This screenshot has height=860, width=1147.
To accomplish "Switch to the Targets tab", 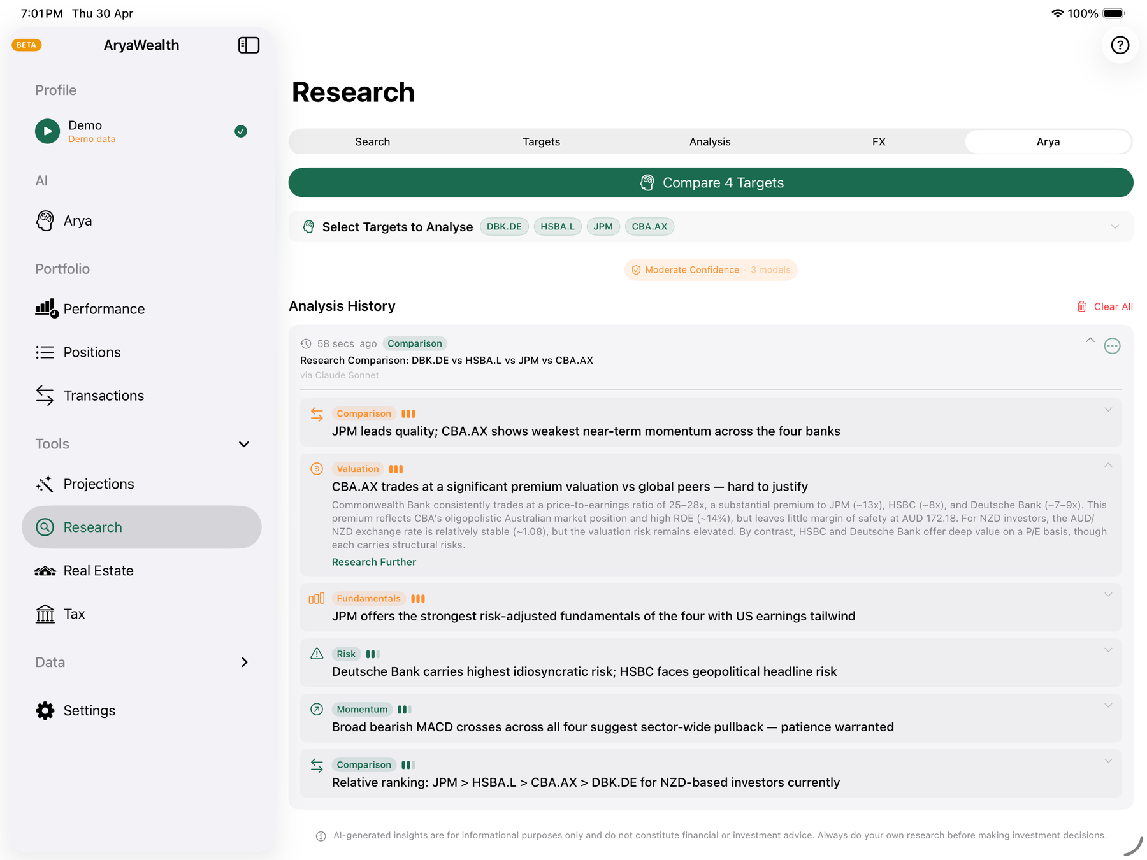I will [542, 141].
